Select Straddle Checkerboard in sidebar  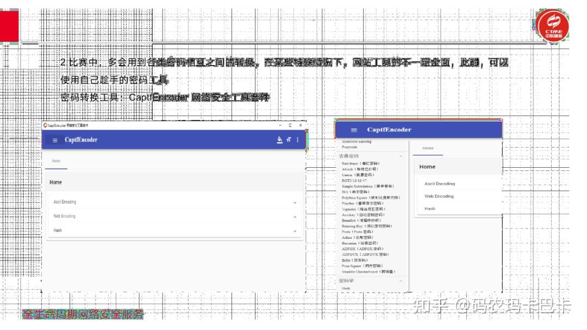point(369,272)
